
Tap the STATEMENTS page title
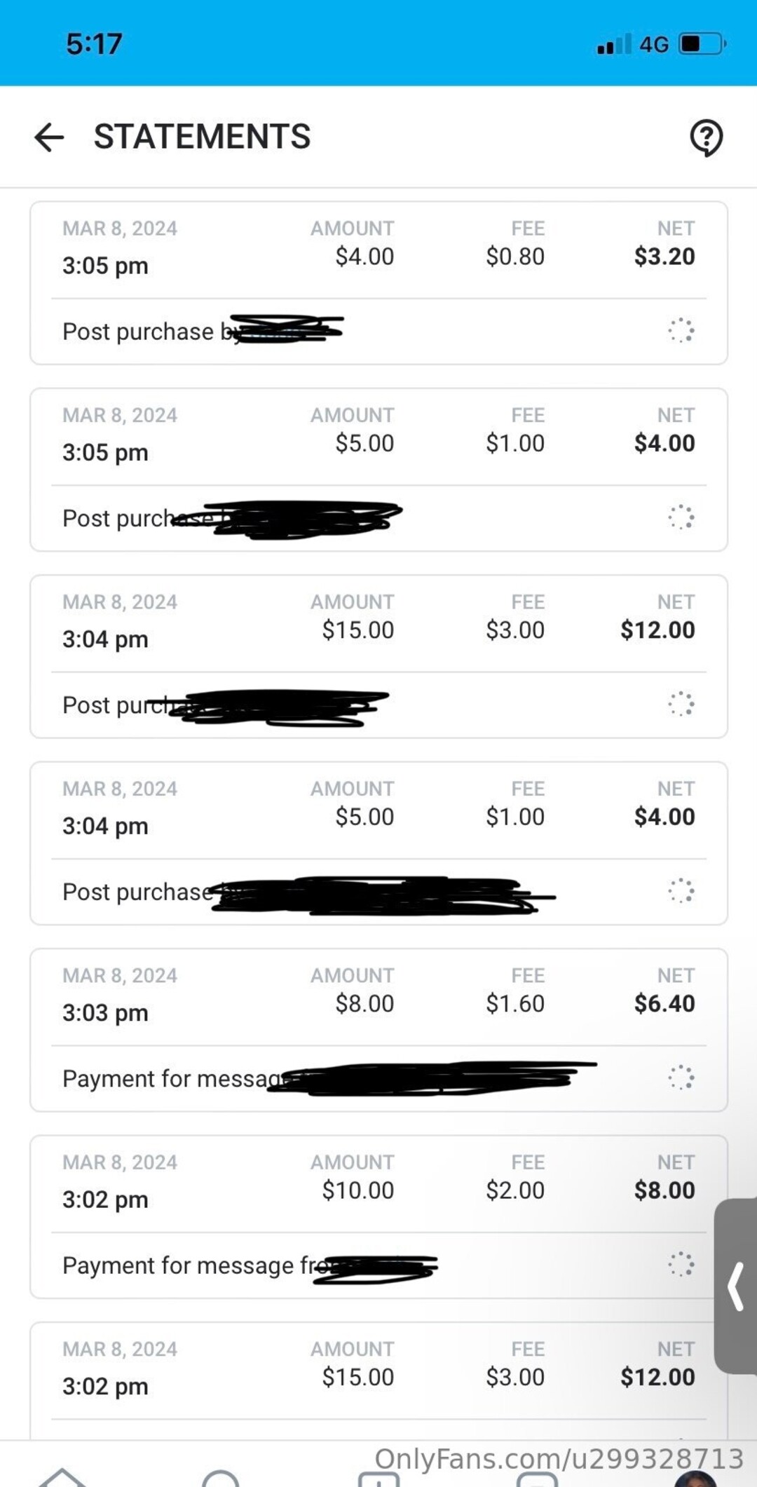202,137
